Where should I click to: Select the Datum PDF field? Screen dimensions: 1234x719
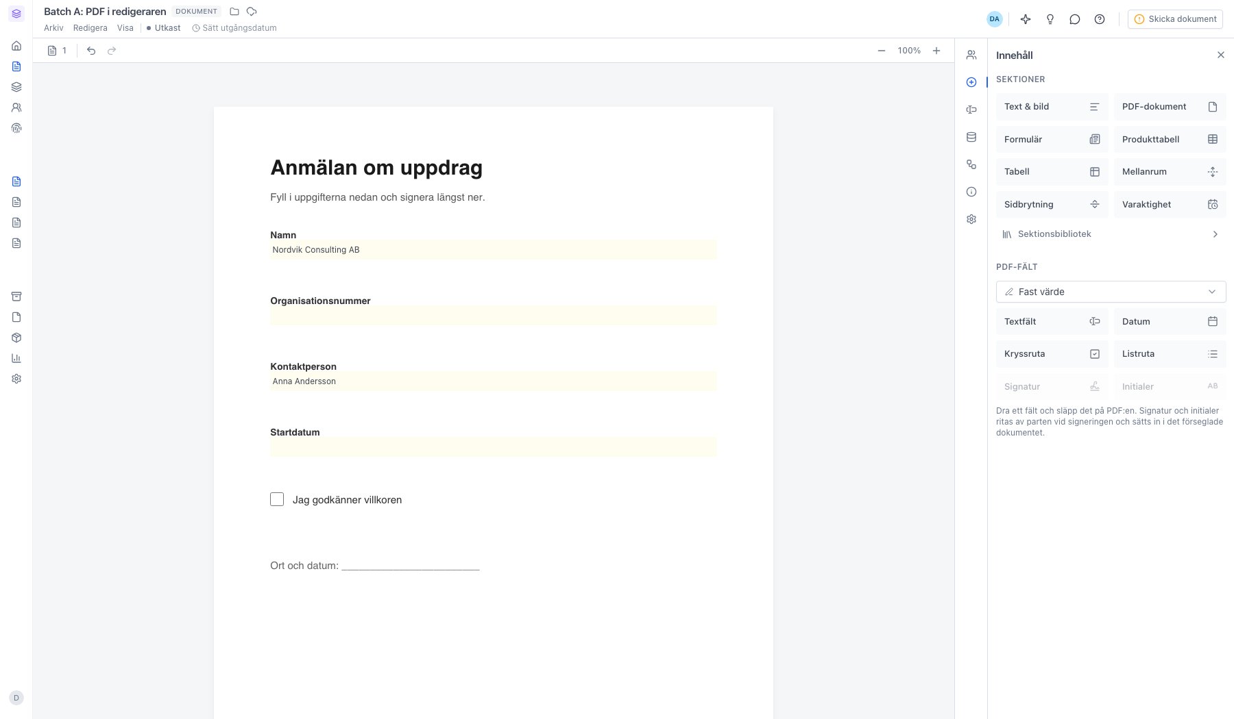1170,321
